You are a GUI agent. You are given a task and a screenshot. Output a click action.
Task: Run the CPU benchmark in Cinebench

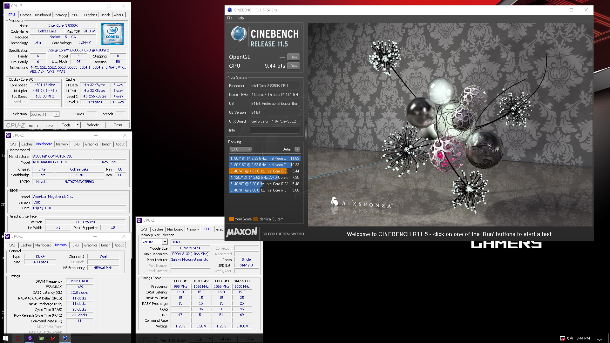tap(294, 66)
